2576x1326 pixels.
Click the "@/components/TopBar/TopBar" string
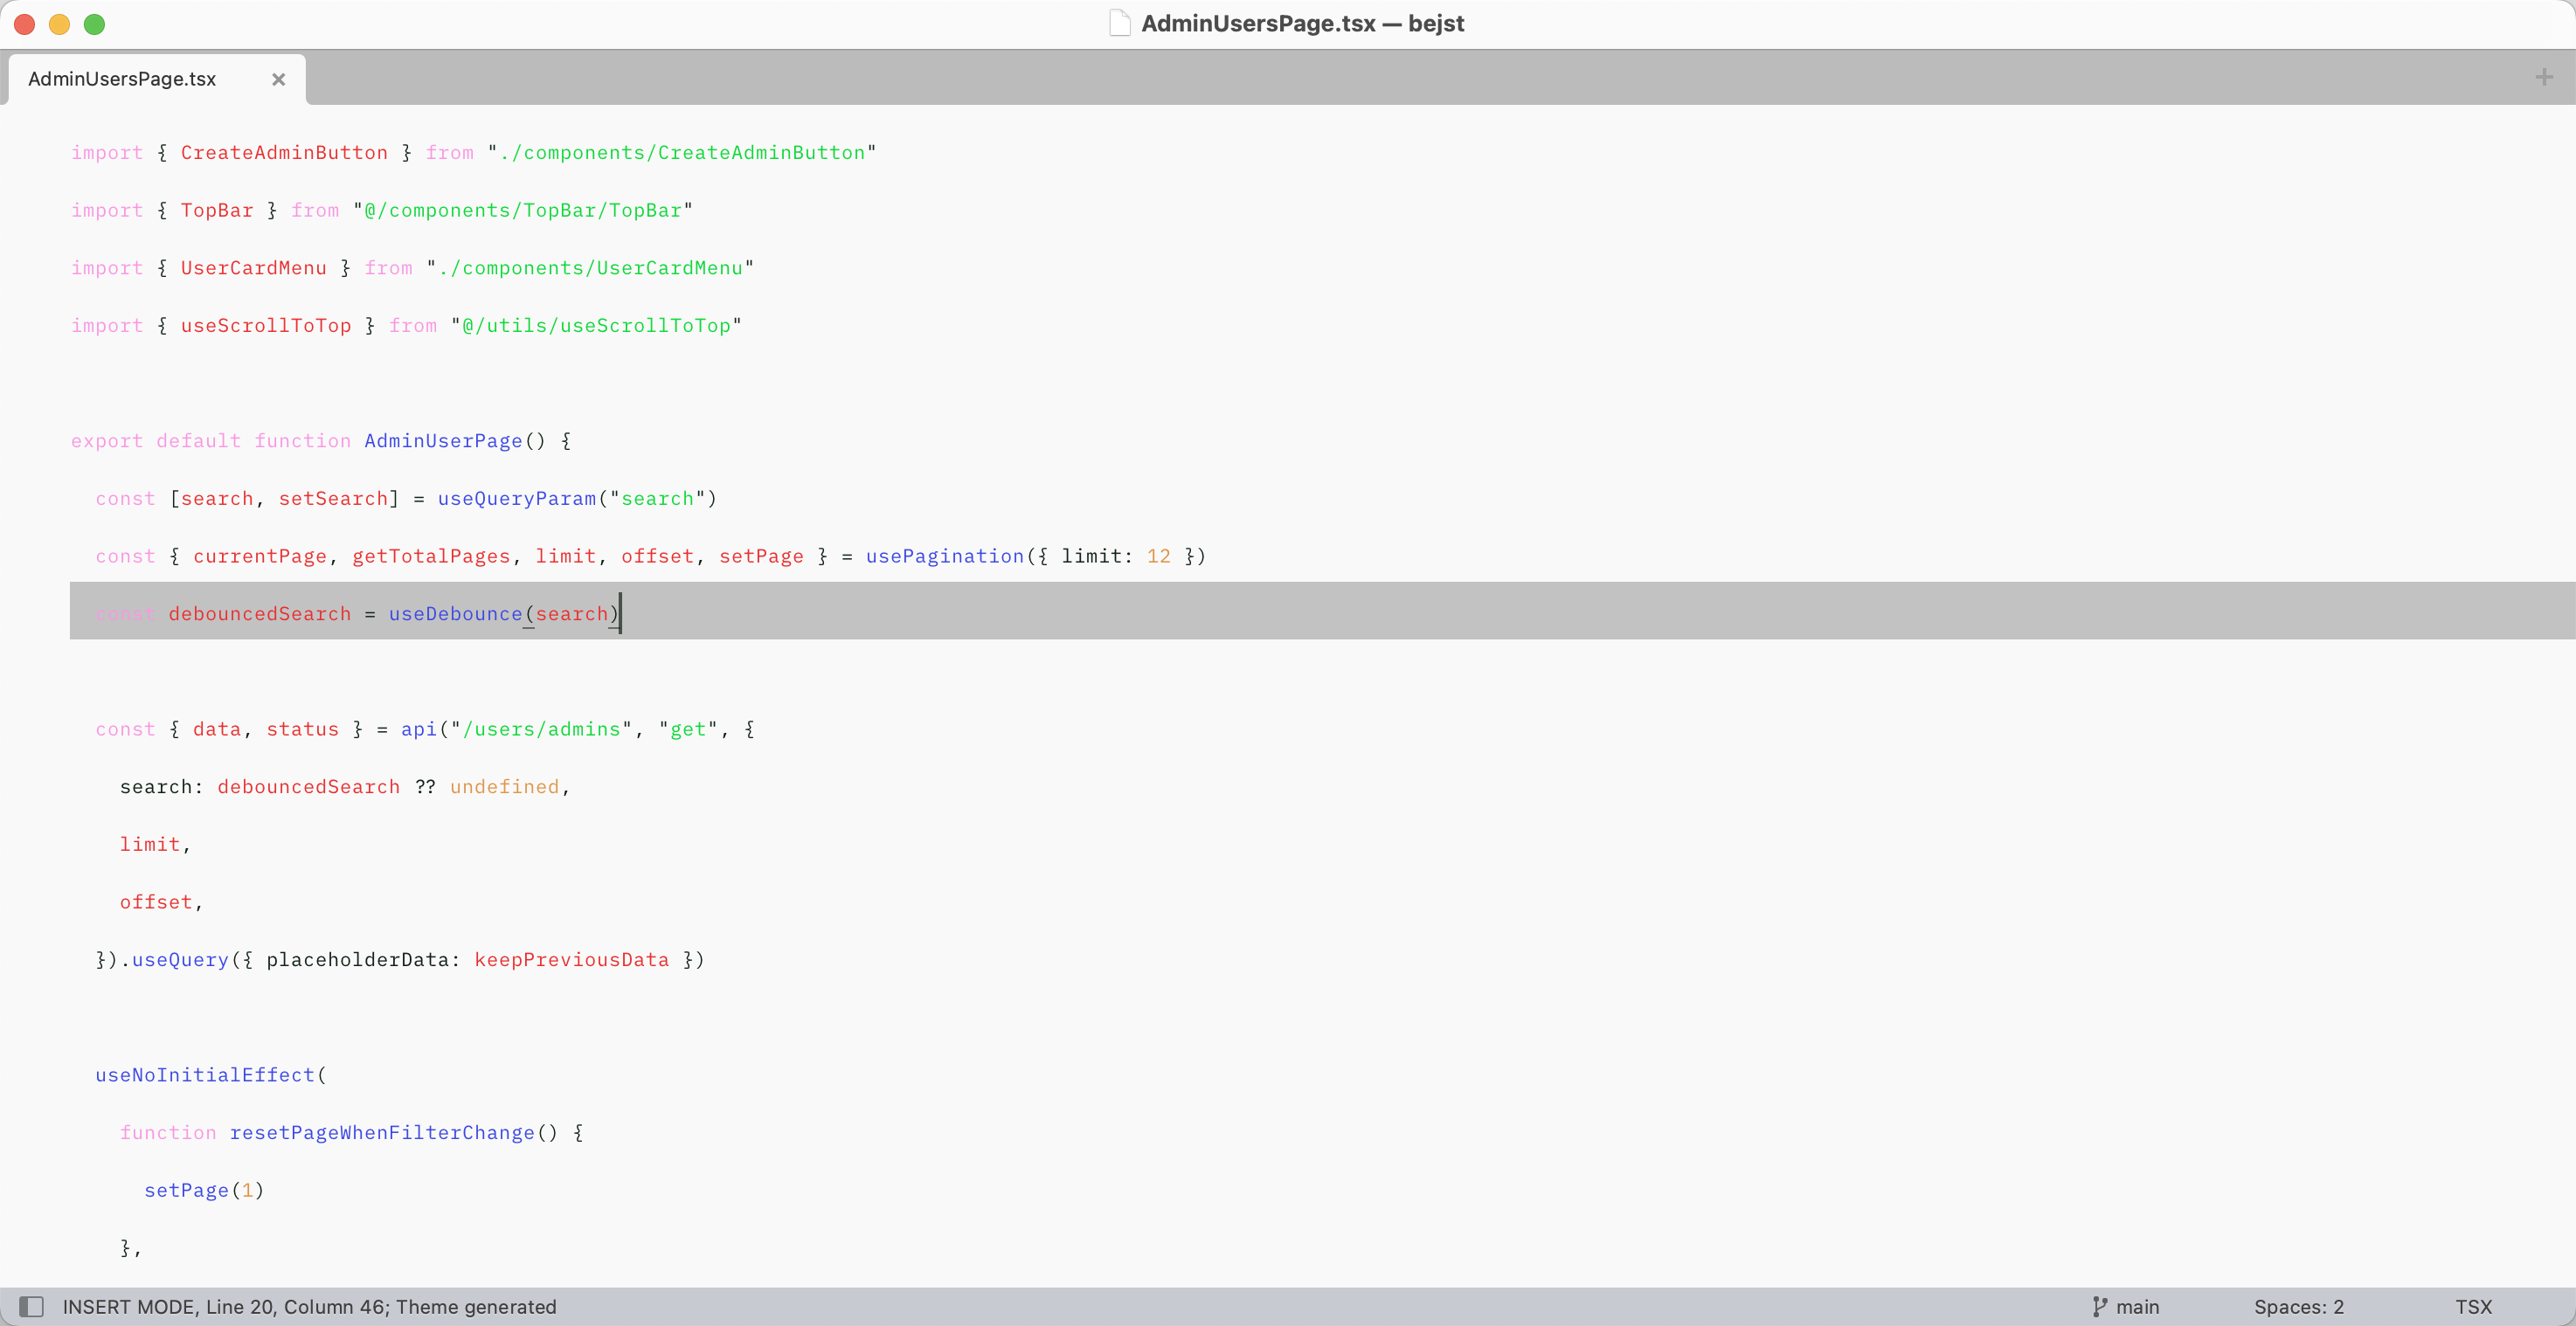(x=522, y=210)
